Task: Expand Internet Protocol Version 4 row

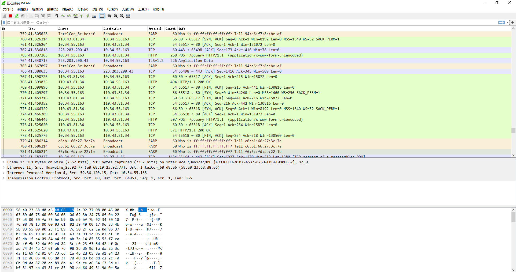Action: [x=4, y=173]
